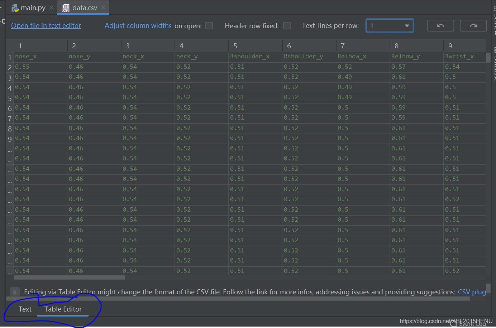Viewport: 496px width, 328px height.
Task: Select row number 9
Action: click(10, 139)
